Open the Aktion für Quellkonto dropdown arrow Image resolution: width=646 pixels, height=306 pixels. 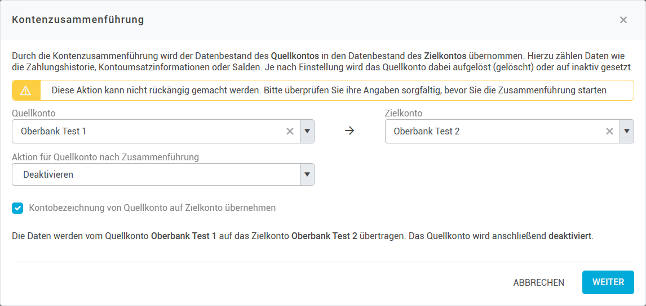click(307, 174)
